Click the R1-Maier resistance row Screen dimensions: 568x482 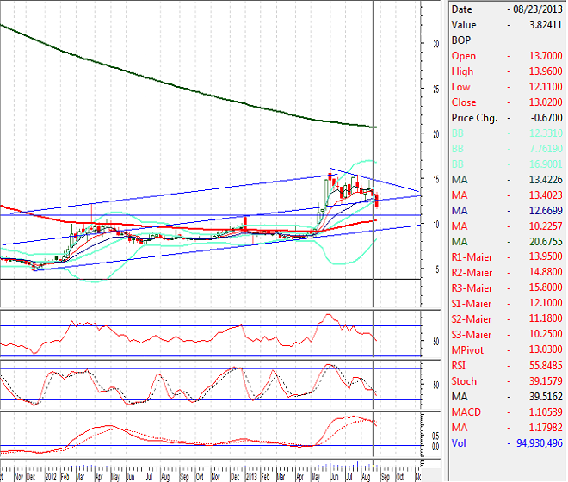click(x=508, y=257)
